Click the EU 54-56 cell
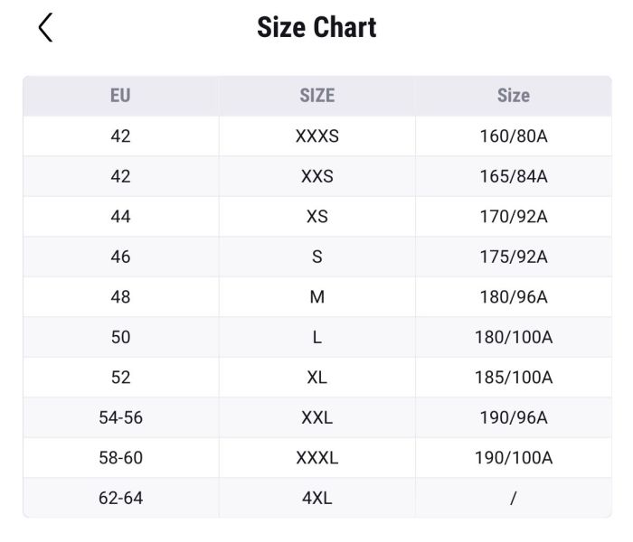This screenshot has height=542, width=633. pos(120,417)
